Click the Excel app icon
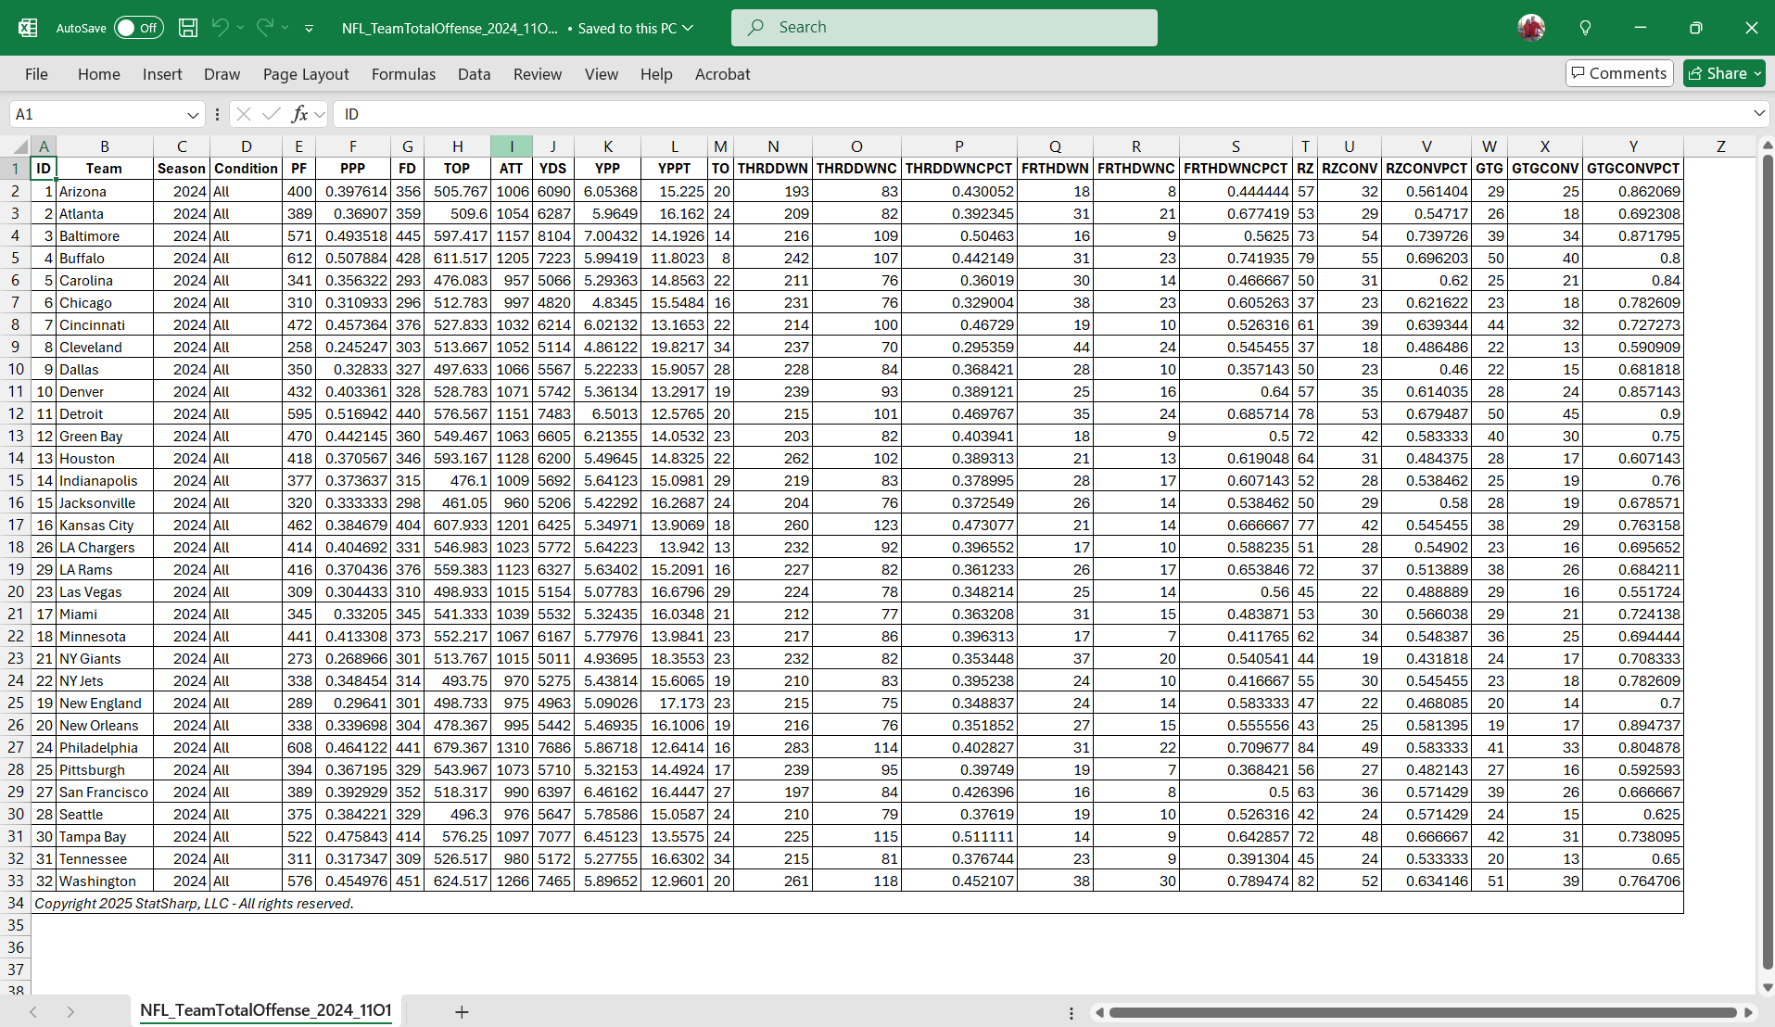Screen dimensions: 1775x1027 (x=28, y=28)
